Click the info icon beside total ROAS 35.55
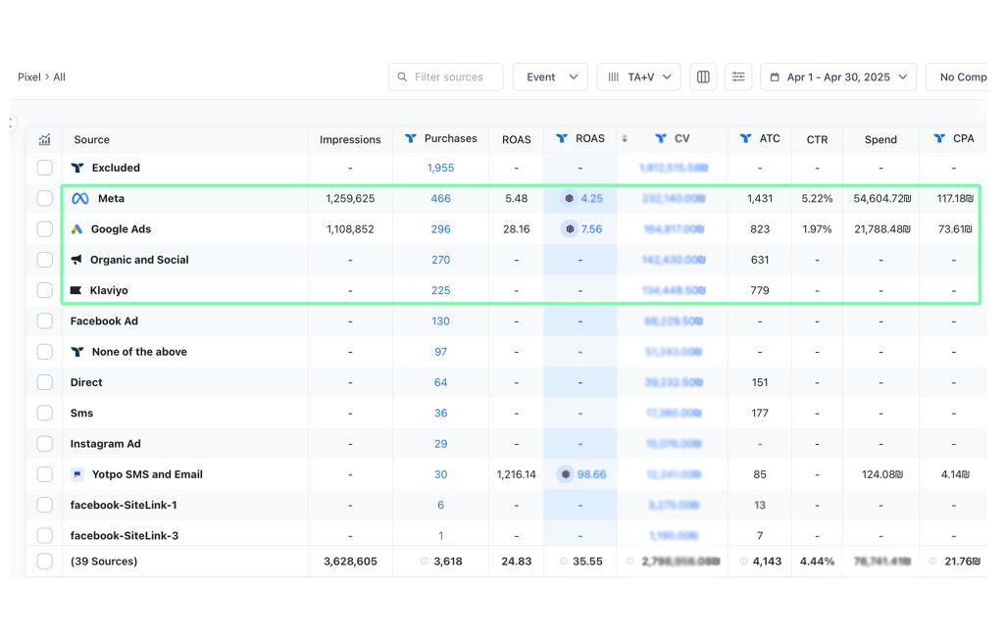The image size is (1004, 639). tap(564, 562)
